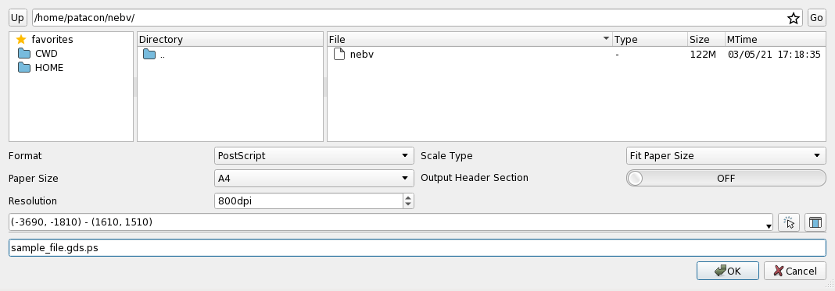Add current path to favorites with star icon

[794, 18]
